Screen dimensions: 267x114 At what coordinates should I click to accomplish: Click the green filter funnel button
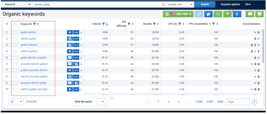(x=227, y=14)
